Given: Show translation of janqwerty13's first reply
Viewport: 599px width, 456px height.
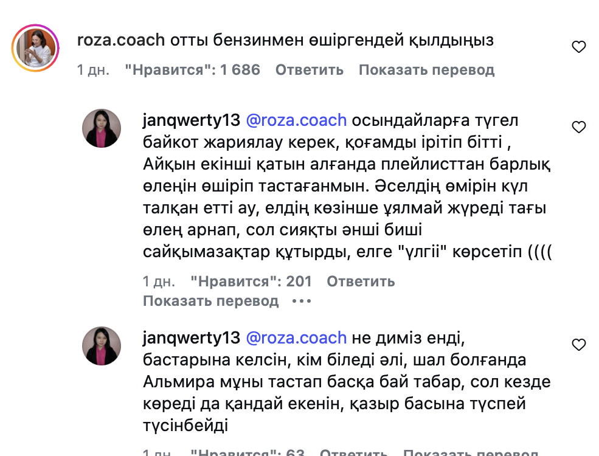Looking at the screenshot, I should coord(210,301).
